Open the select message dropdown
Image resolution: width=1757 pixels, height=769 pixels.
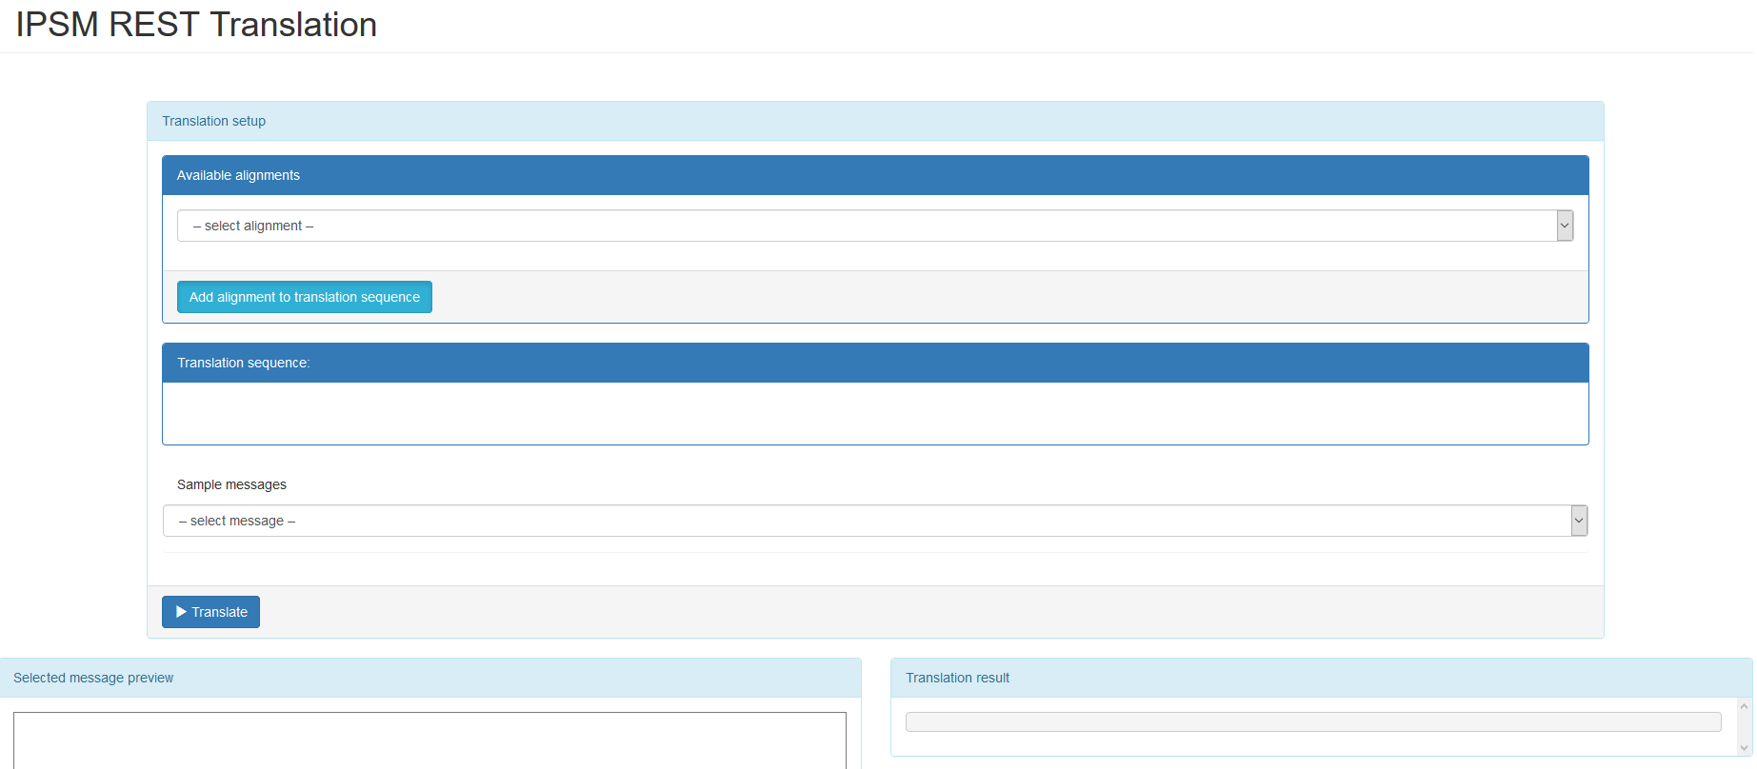tap(875, 521)
